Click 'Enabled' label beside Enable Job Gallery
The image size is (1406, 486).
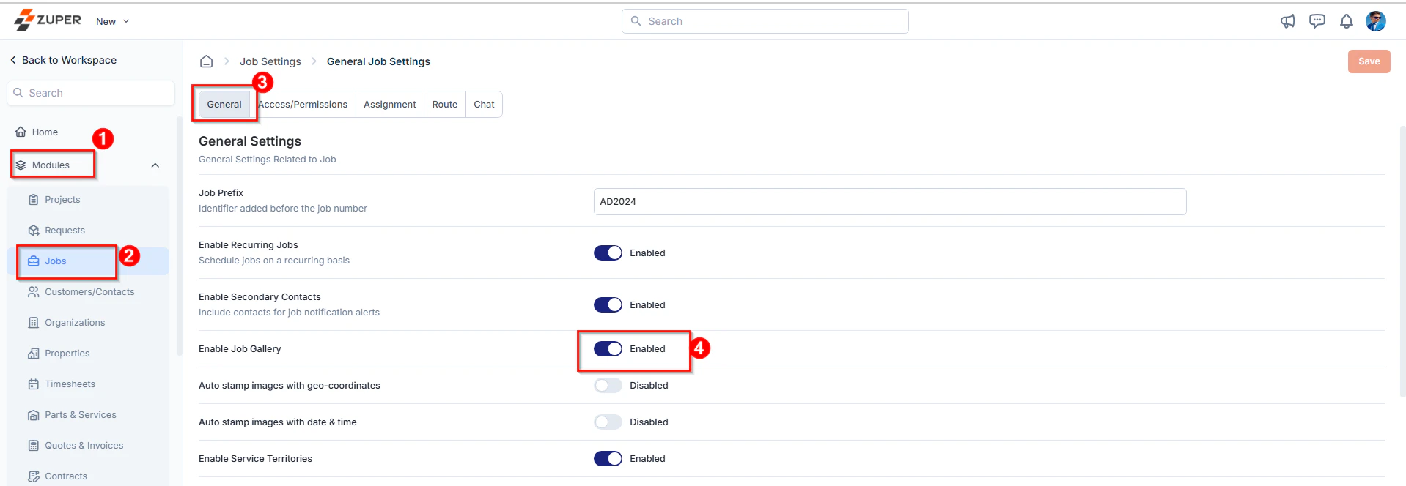[647, 348]
